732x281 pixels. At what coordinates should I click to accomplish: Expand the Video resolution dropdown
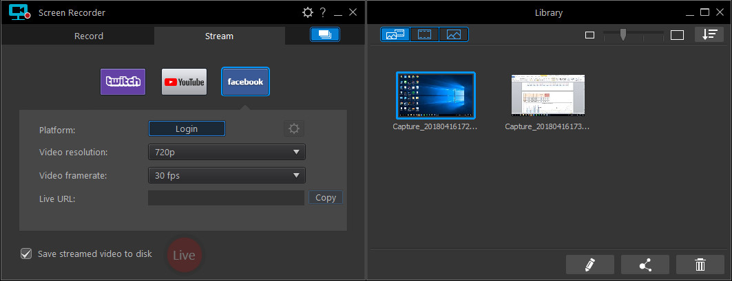coord(227,152)
